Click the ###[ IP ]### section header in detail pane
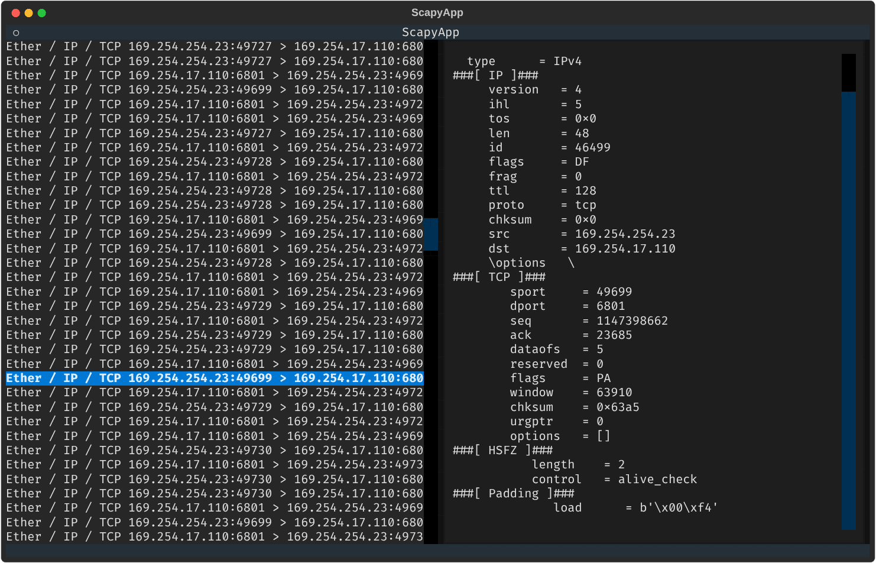The width and height of the screenshot is (876, 563). click(495, 75)
